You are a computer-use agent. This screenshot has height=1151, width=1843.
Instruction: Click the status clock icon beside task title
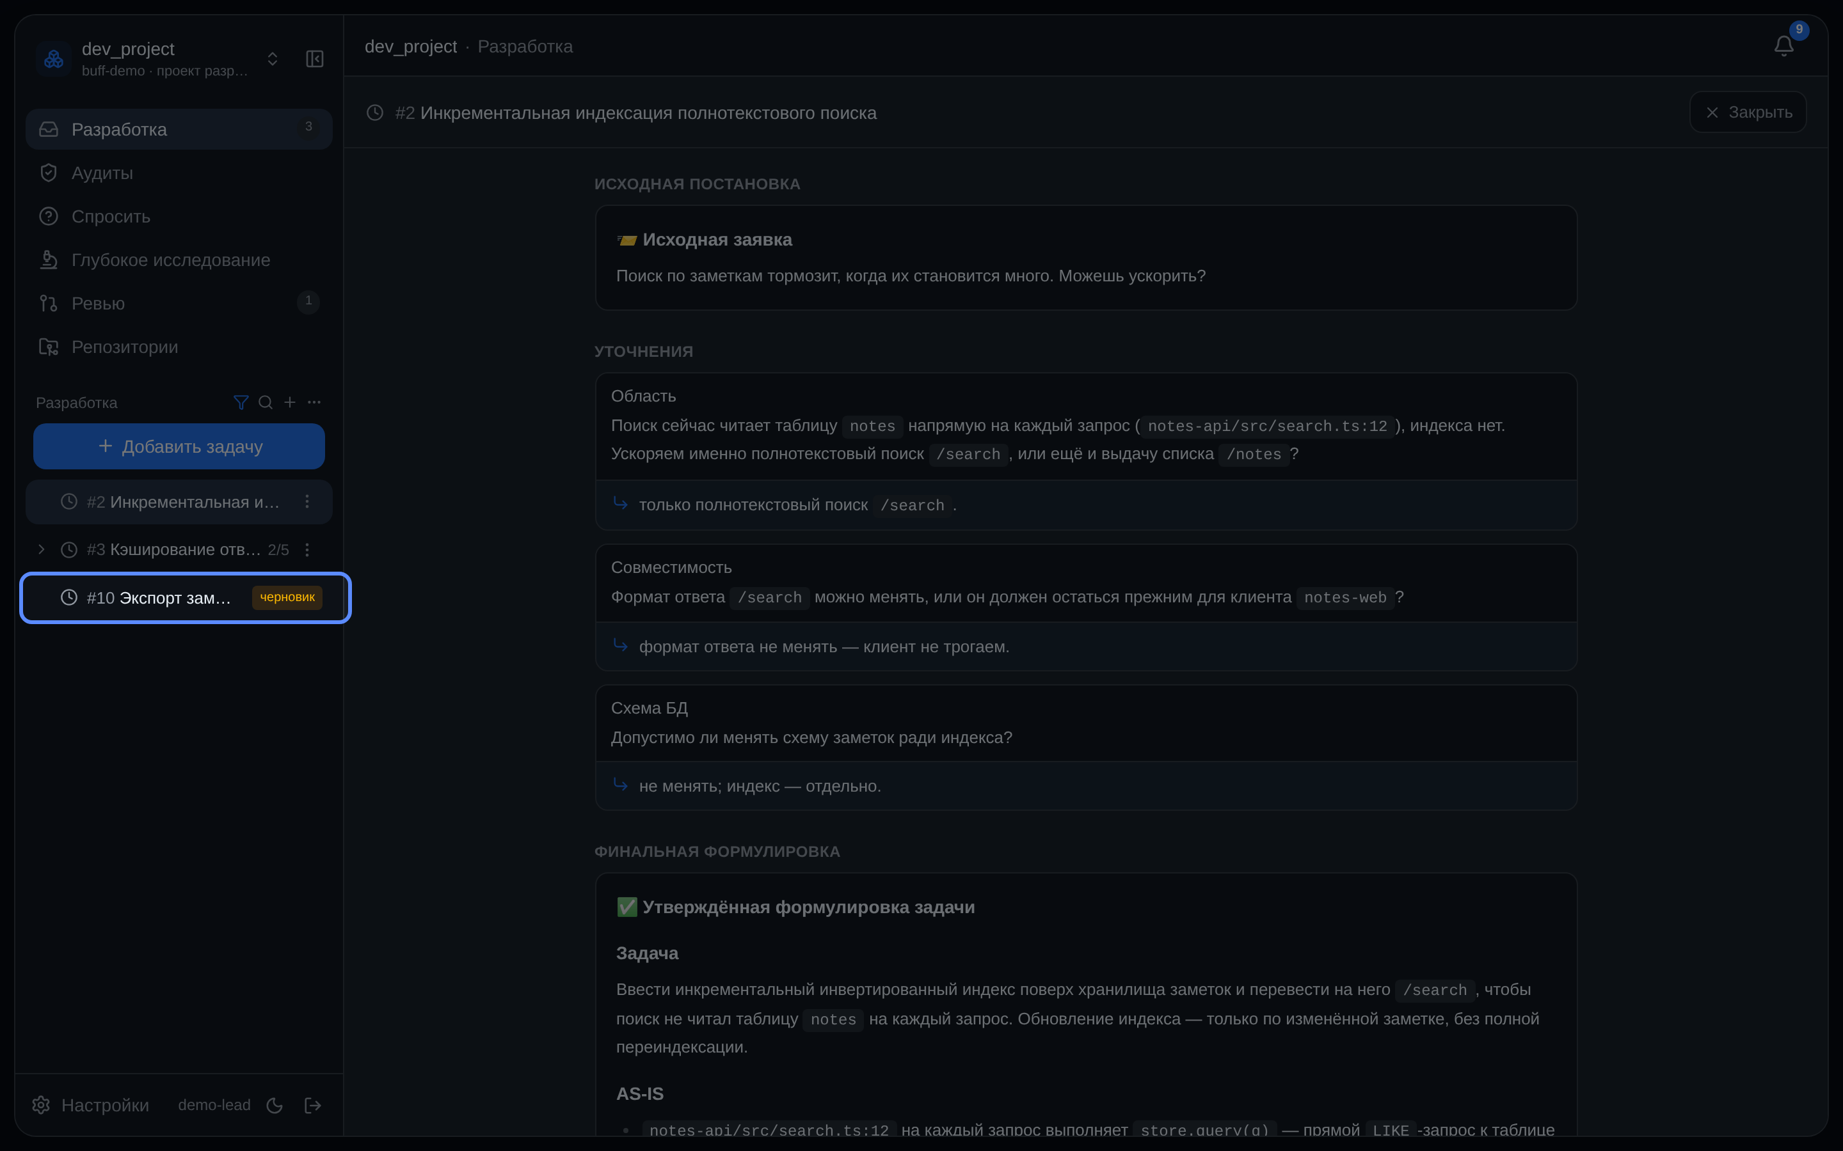point(375,113)
